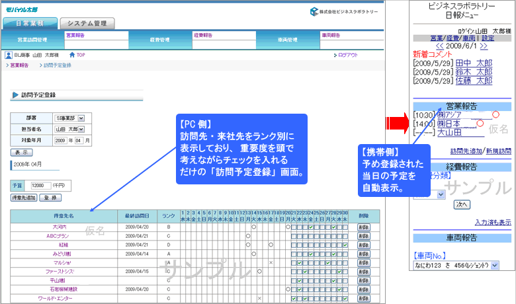Delete the みどり建 row with 削除

pyautogui.click(x=364, y=254)
